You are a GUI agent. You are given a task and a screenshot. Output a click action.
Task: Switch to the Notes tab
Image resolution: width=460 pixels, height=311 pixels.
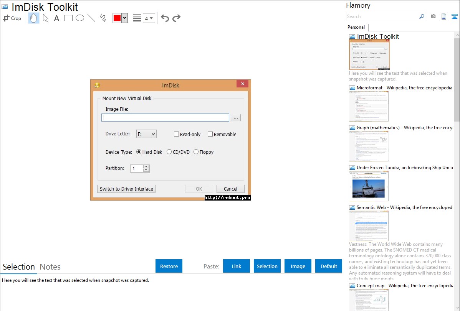(x=50, y=267)
